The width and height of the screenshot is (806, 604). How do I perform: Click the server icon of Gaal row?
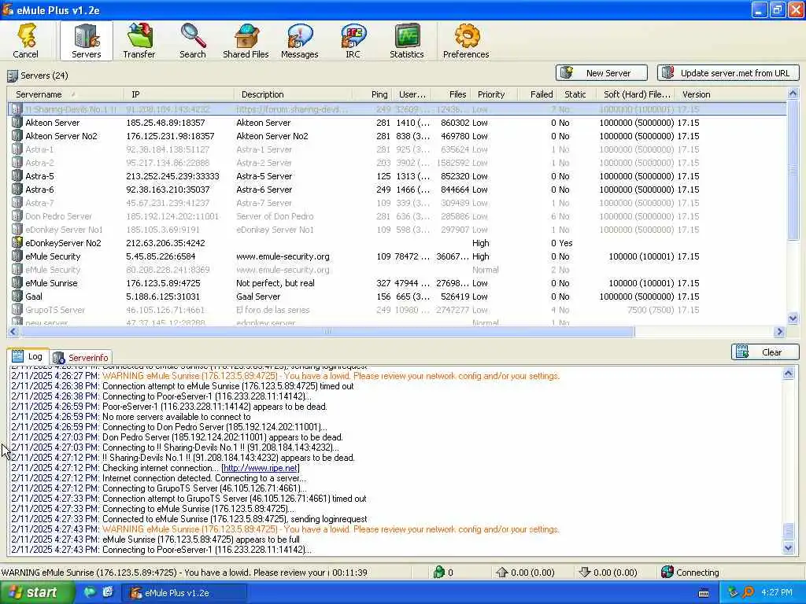(x=17, y=296)
